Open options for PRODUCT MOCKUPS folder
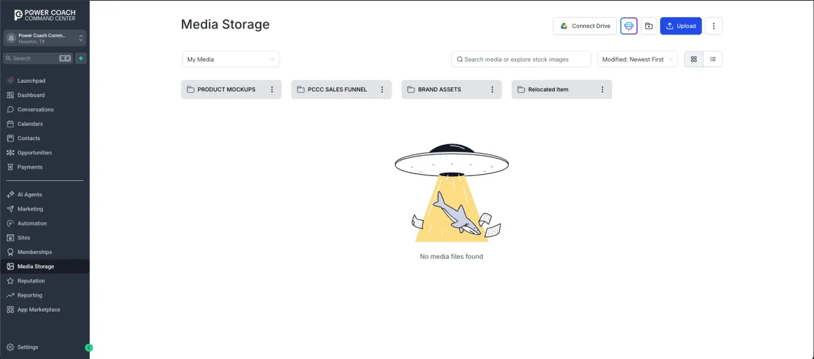Image resolution: width=814 pixels, height=359 pixels. click(x=272, y=89)
